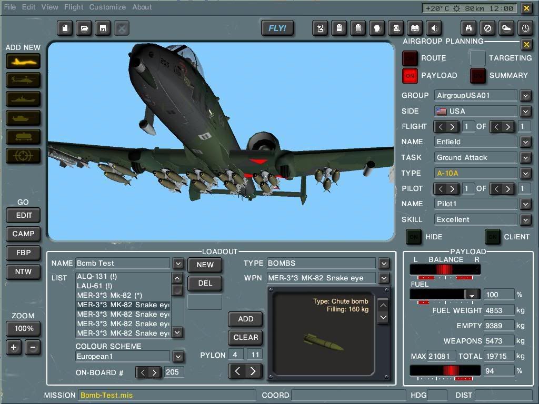539x404 pixels.
Task: Click the speaker sound icon
Action: 434,28
